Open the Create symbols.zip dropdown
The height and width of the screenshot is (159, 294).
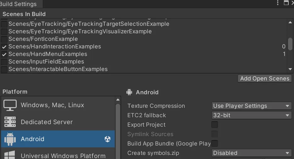coord(251,153)
